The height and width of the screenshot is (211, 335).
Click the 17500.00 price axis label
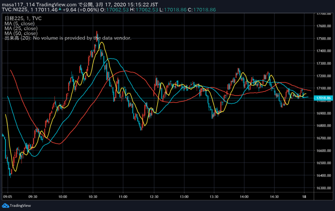[x=324, y=38]
